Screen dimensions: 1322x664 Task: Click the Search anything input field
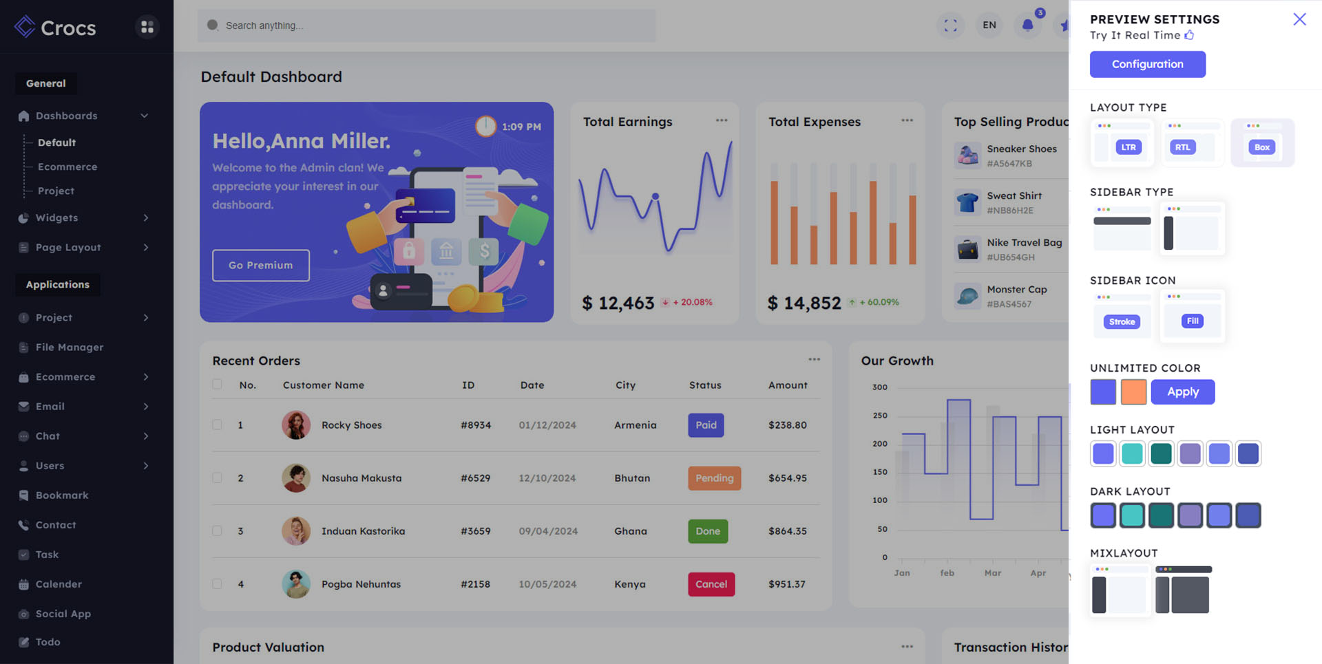coord(427,25)
